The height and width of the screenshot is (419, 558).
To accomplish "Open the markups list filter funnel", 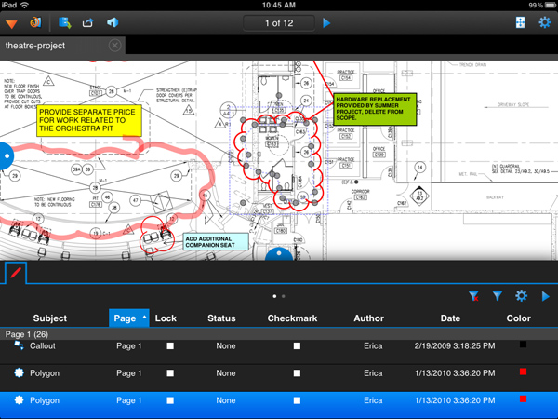I will [x=498, y=296].
